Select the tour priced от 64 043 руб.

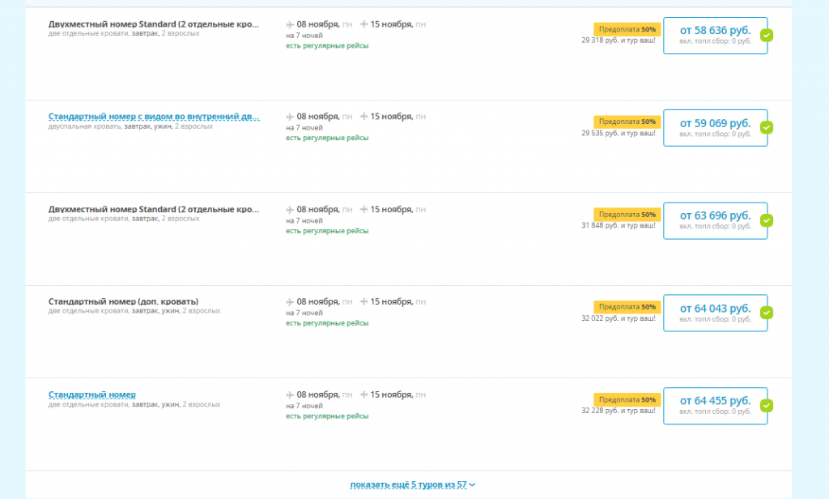point(716,313)
